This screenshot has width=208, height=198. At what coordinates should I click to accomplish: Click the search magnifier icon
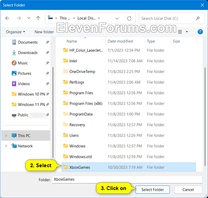coord(198,18)
